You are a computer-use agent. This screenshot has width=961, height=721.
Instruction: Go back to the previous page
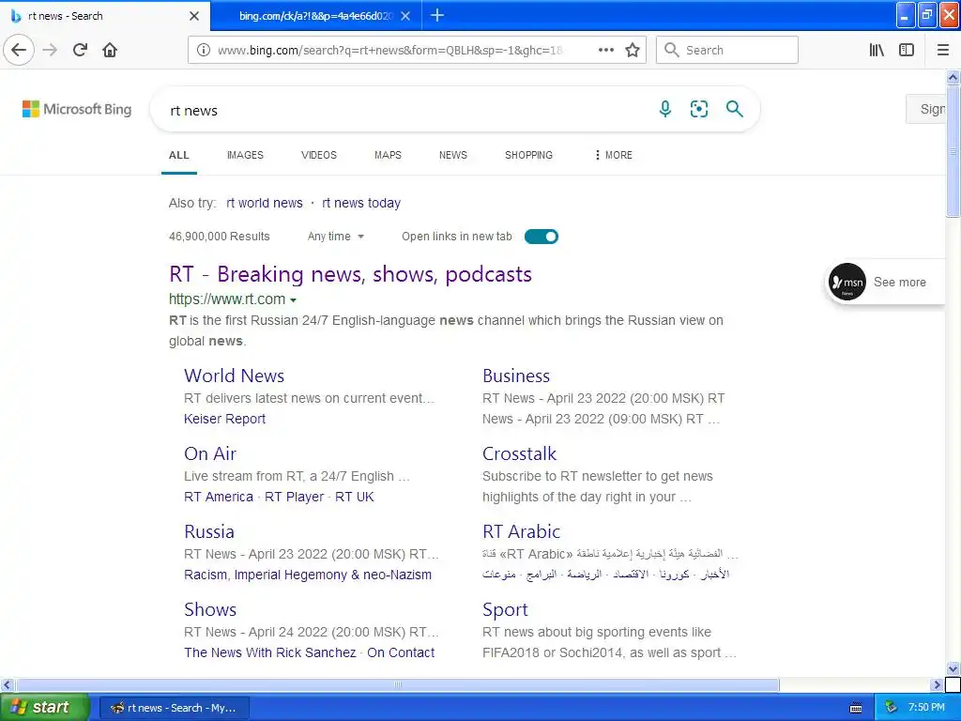pos(19,51)
